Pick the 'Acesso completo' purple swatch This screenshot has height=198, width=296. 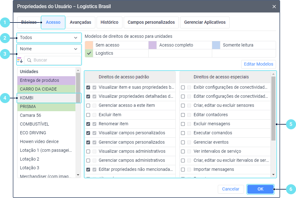click(x=153, y=45)
